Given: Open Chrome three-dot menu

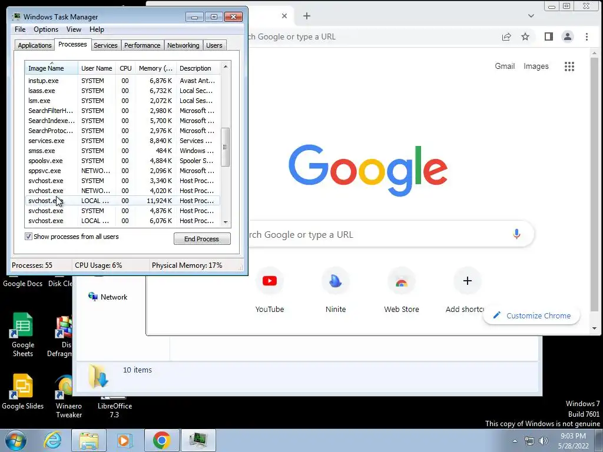Looking at the screenshot, I should click(587, 37).
